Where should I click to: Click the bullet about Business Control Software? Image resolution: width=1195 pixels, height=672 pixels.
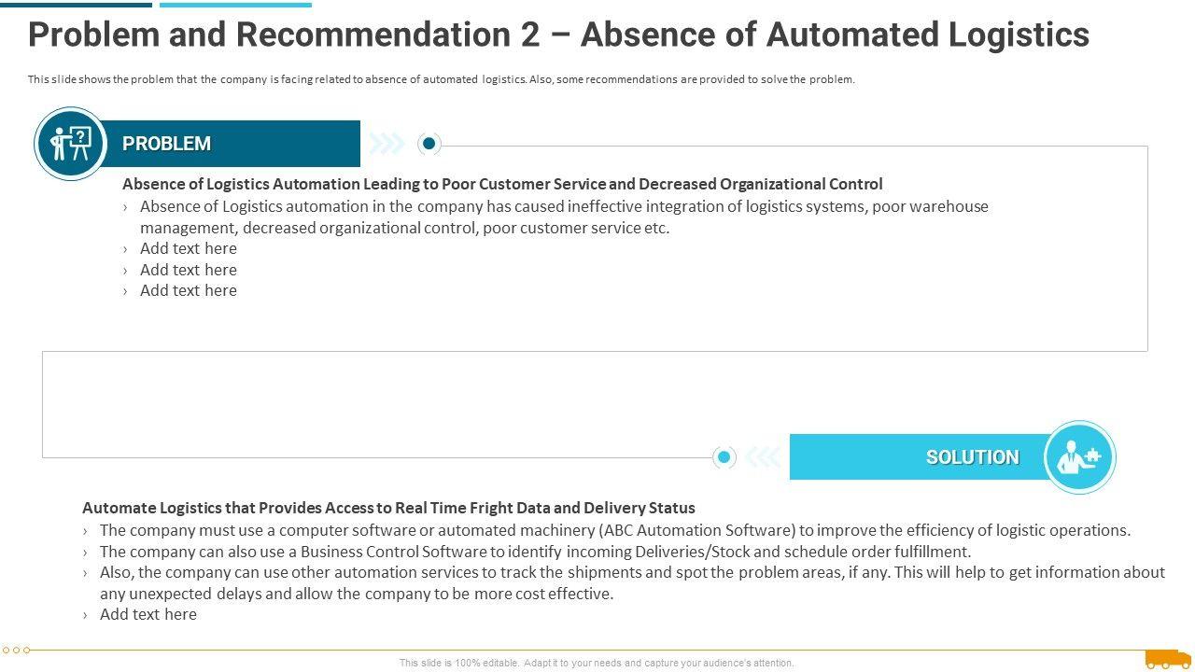tap(535, 552)
